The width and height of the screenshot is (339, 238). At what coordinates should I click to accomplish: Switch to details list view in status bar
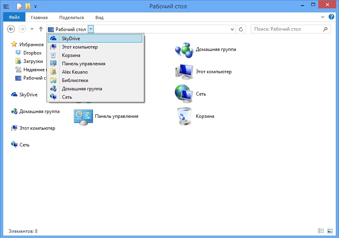point(321,231)
